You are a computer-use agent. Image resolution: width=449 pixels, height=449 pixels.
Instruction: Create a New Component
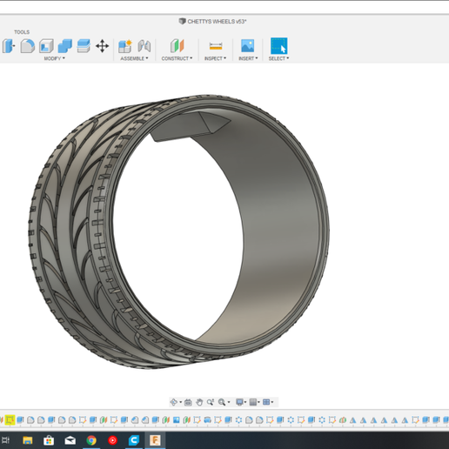click(125, 46)
